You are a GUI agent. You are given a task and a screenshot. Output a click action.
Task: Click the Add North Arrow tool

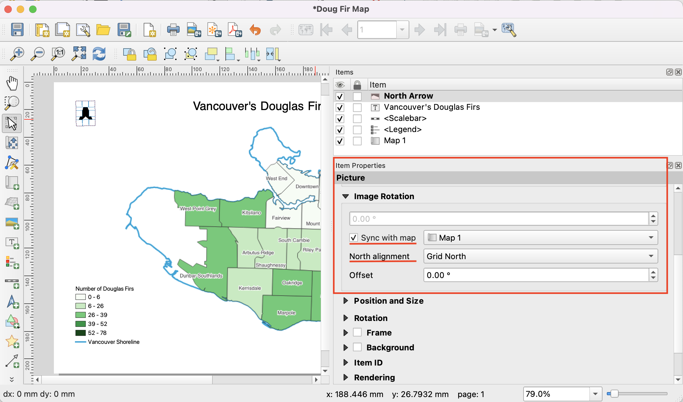click(x=12, y=301)
